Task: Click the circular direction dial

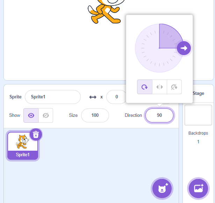Action: point(159,48)
